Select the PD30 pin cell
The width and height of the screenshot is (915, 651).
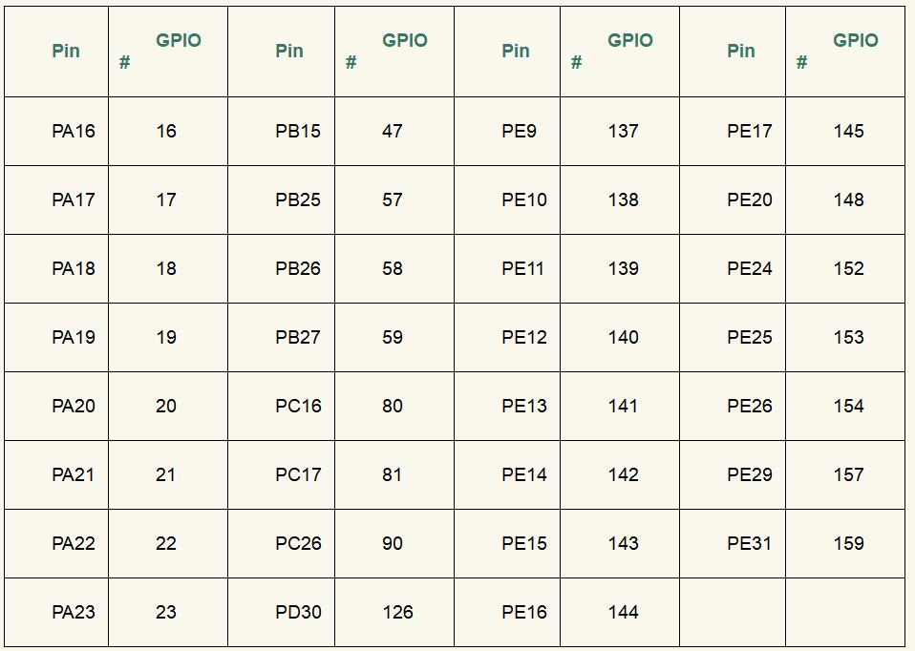[x=298, y=613]
